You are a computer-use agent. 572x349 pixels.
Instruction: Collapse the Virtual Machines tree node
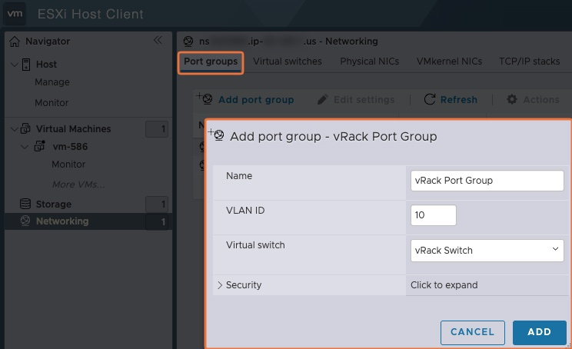[15, 128]
